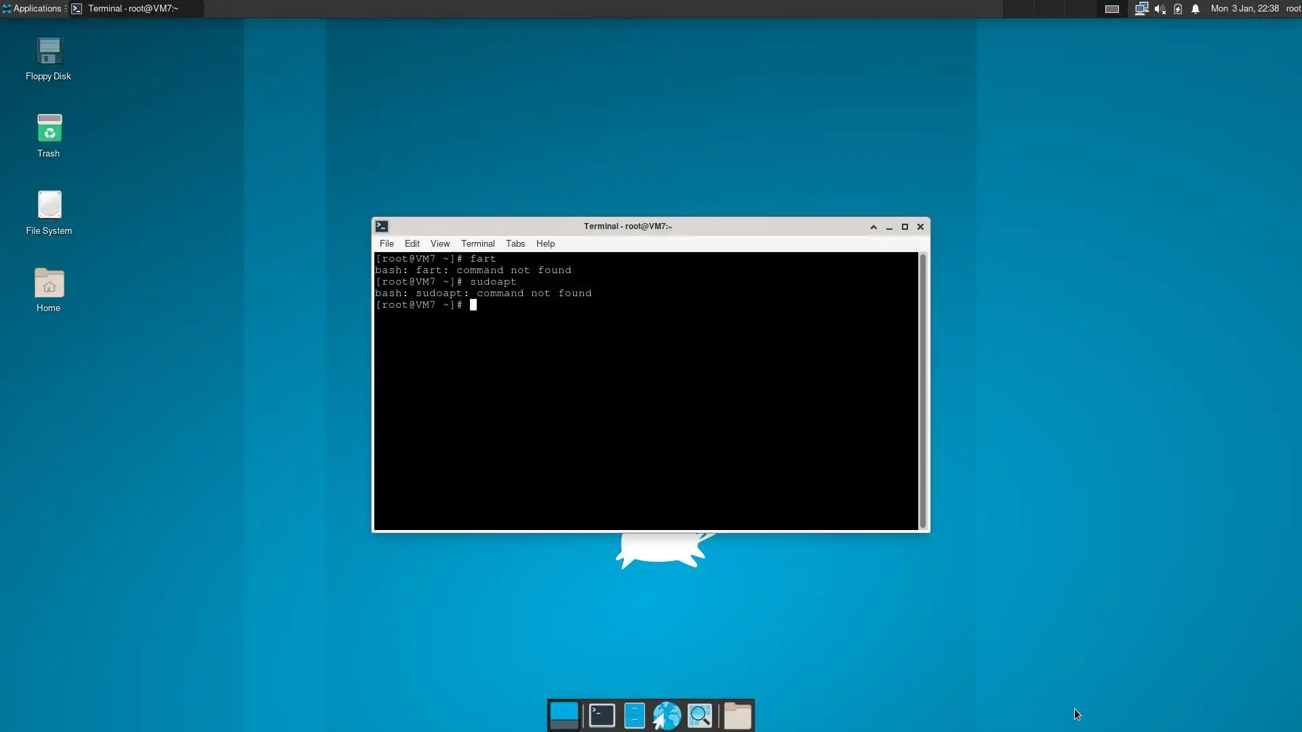Open the Terminal menu in menu bar
Screen dimensions: 1302x732
(x=477, y=244)
